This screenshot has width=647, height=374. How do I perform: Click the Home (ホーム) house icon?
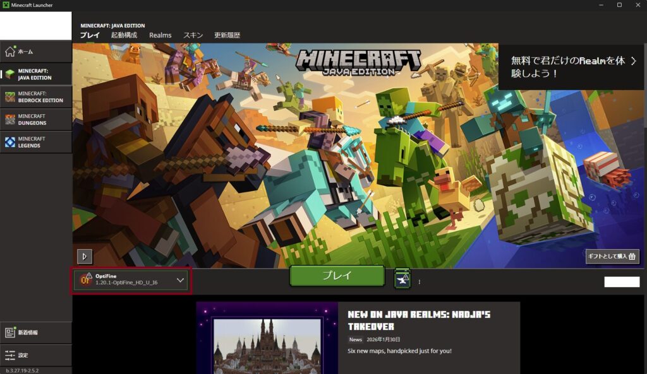9,52
